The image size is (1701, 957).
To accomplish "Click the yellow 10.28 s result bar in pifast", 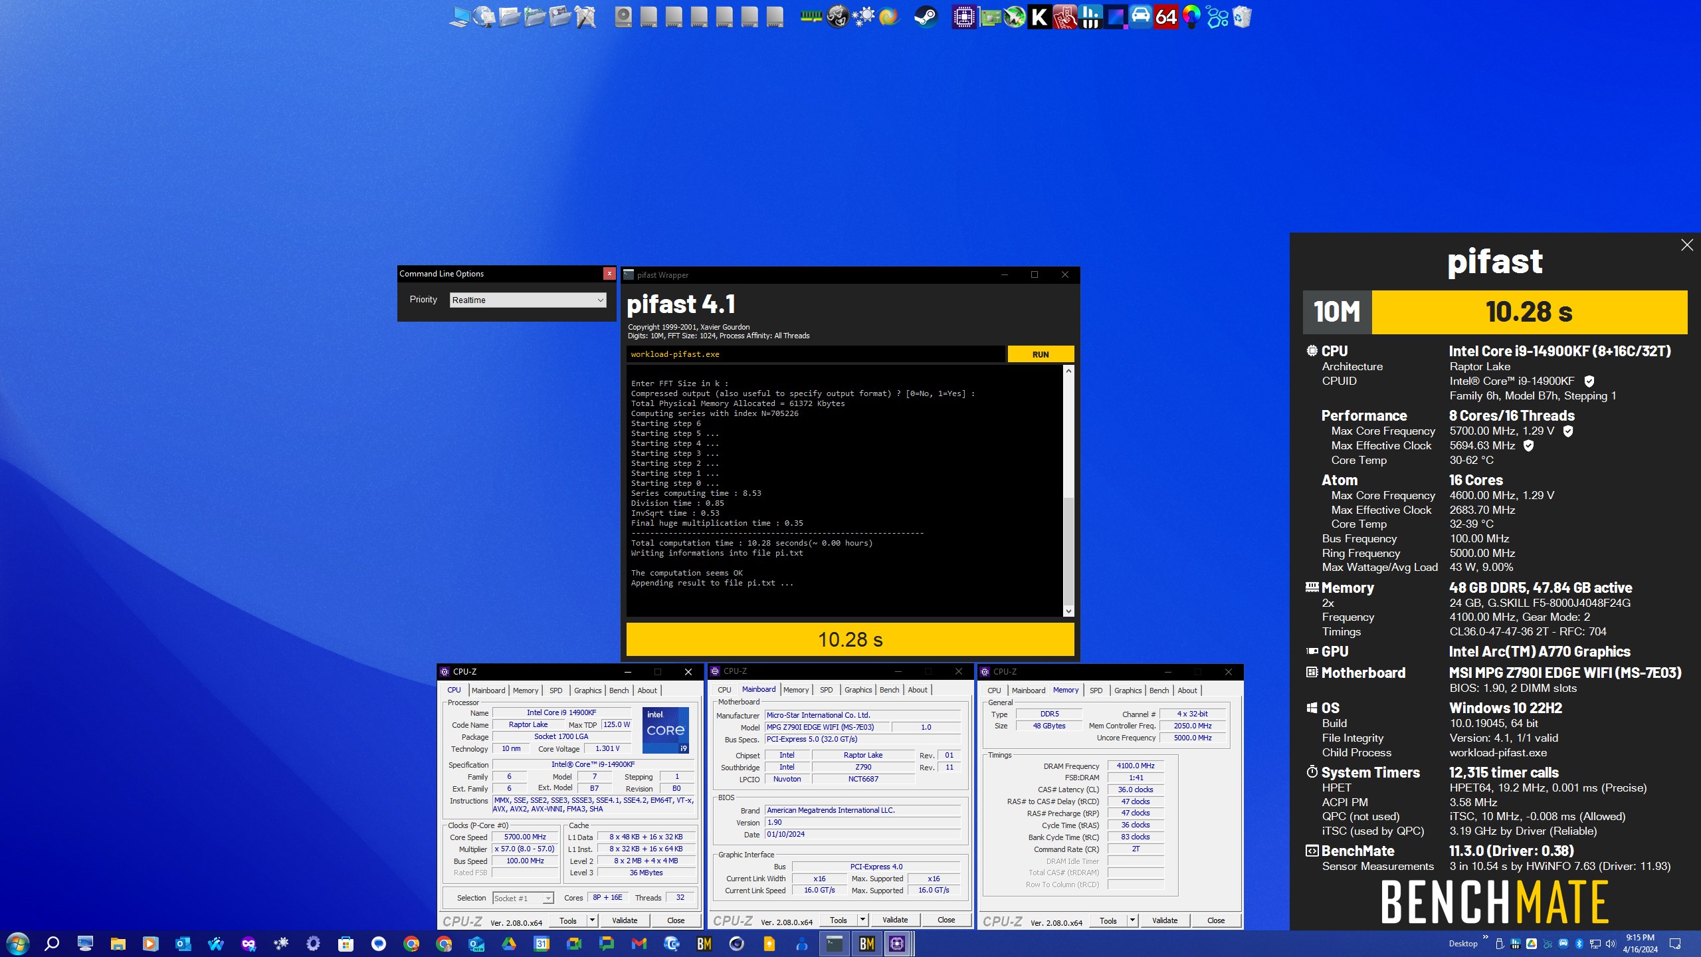I will click(850, 639).
